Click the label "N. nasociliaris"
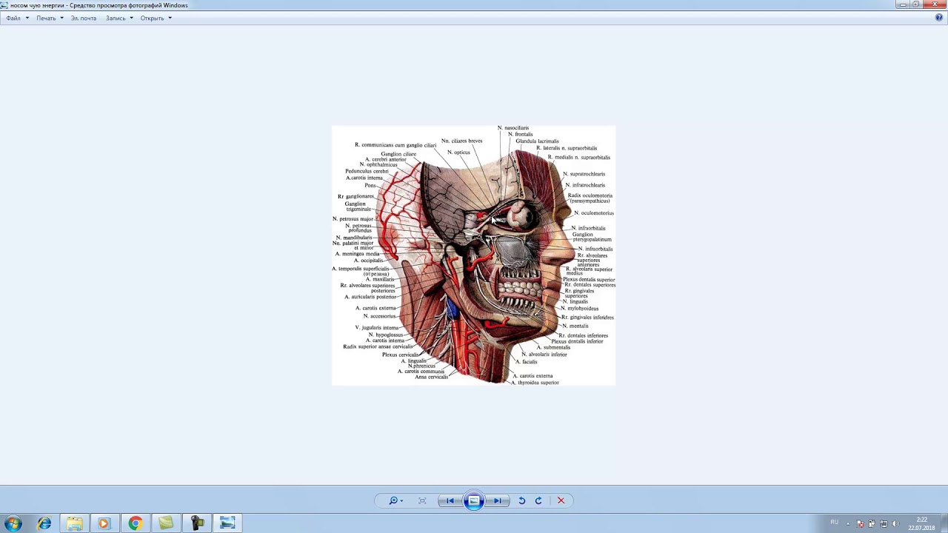Screen dimensions: 948x533 513,128
